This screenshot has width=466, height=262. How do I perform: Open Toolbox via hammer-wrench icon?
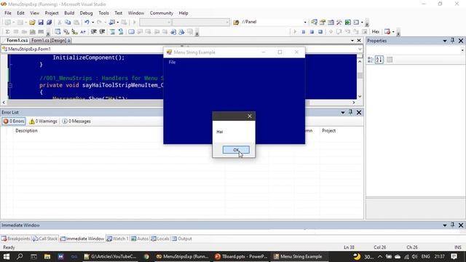[x=339, y=23]
